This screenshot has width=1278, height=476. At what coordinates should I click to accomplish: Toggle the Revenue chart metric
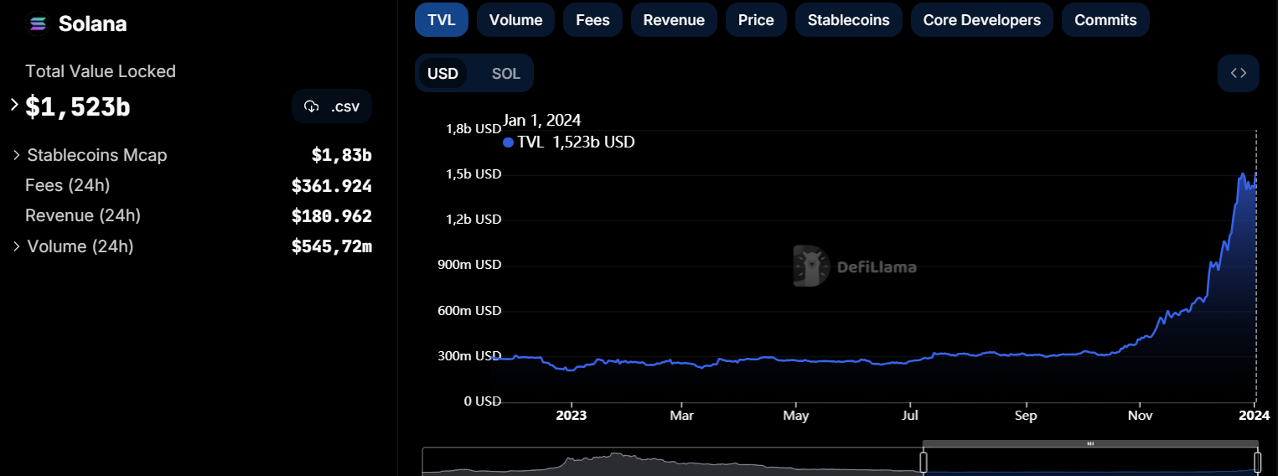click(x=674, y=20)
